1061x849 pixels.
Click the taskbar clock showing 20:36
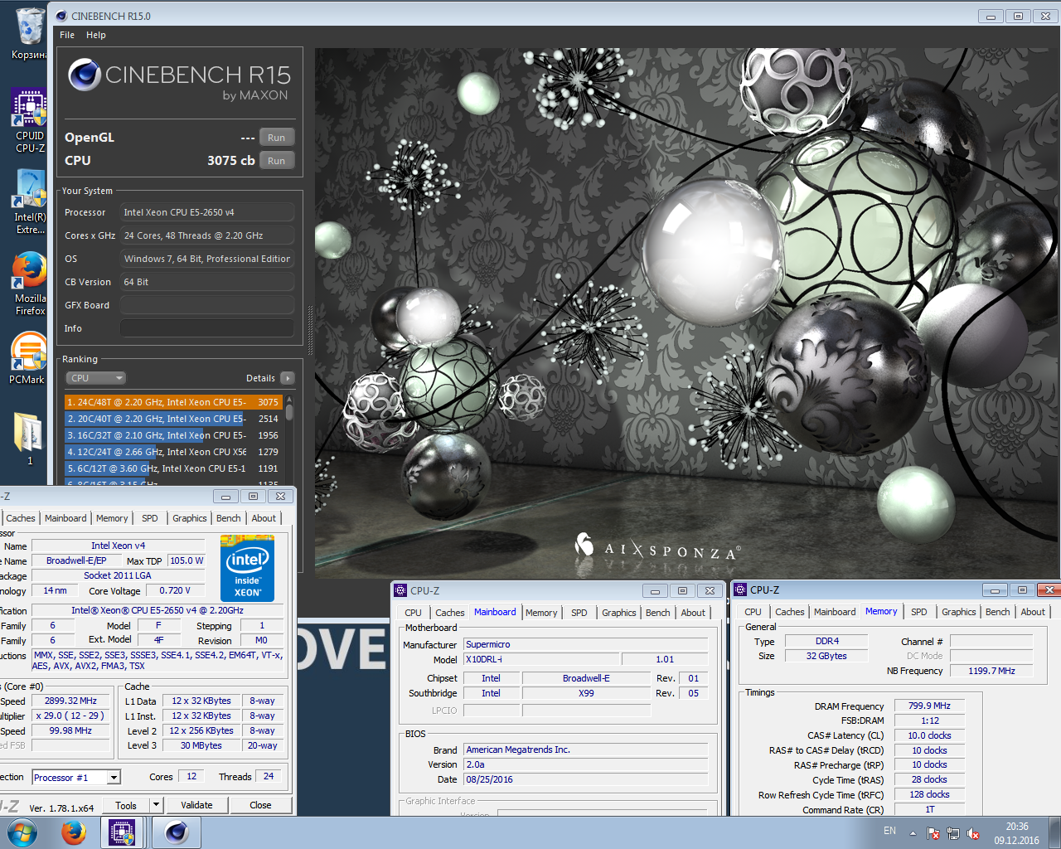[x=1017, y=833]
